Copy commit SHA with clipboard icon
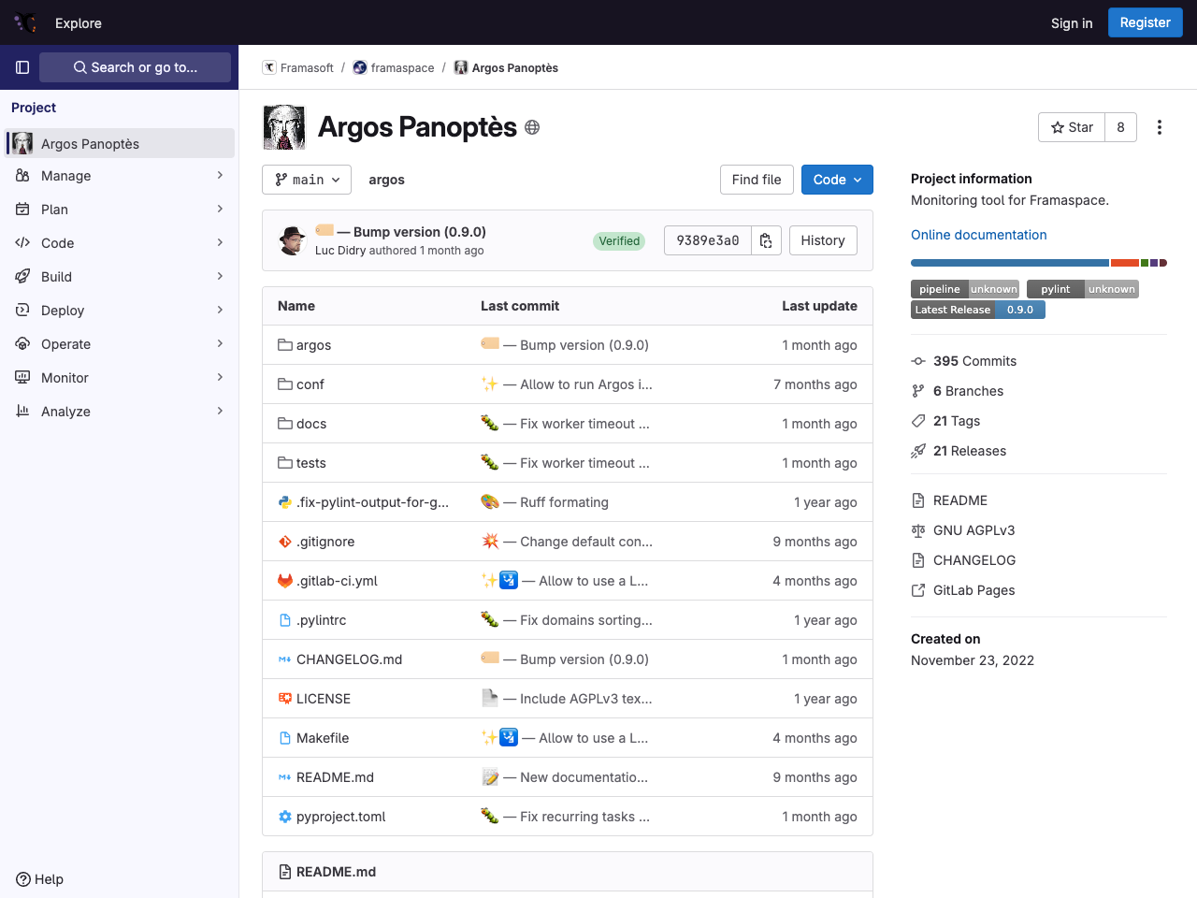 pos(766,240)
